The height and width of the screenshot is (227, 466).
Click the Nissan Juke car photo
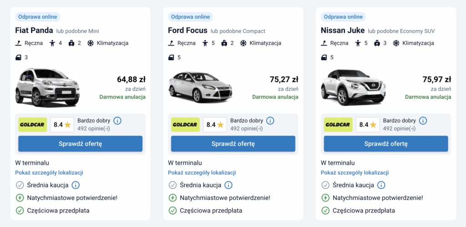(x=353, y=87)
